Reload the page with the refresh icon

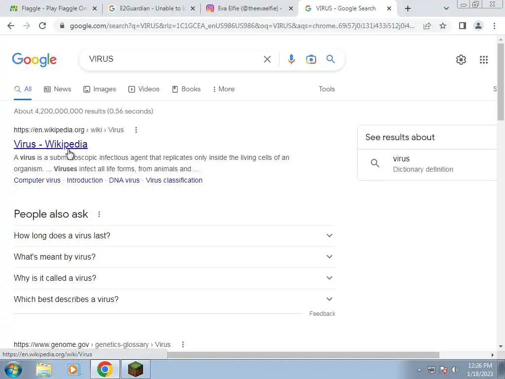click(x=42, y=26)
